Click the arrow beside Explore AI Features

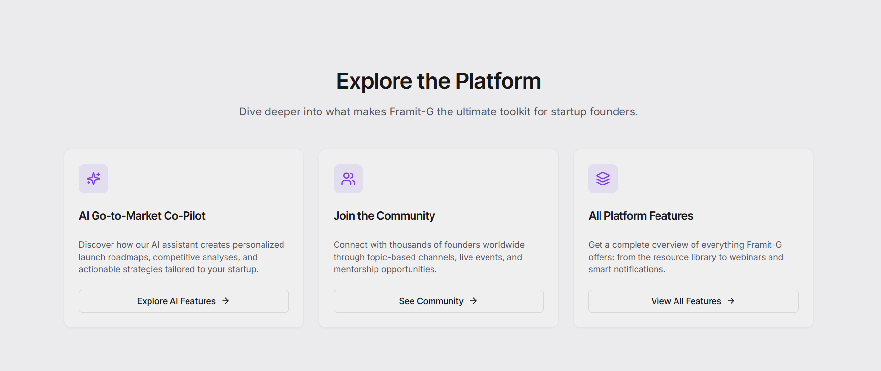click(225, 301)
